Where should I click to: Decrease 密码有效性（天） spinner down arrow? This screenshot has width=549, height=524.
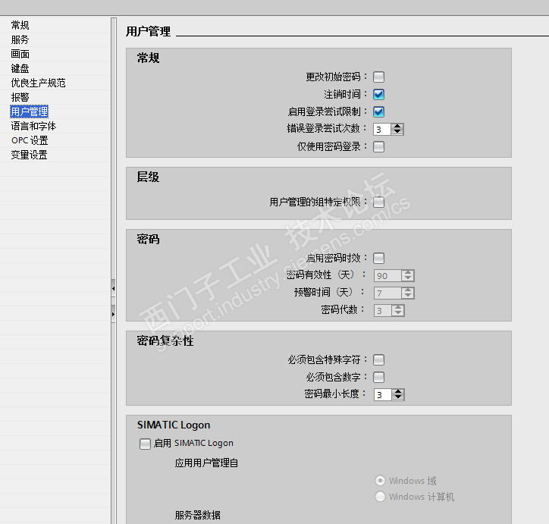click(407, 278)
